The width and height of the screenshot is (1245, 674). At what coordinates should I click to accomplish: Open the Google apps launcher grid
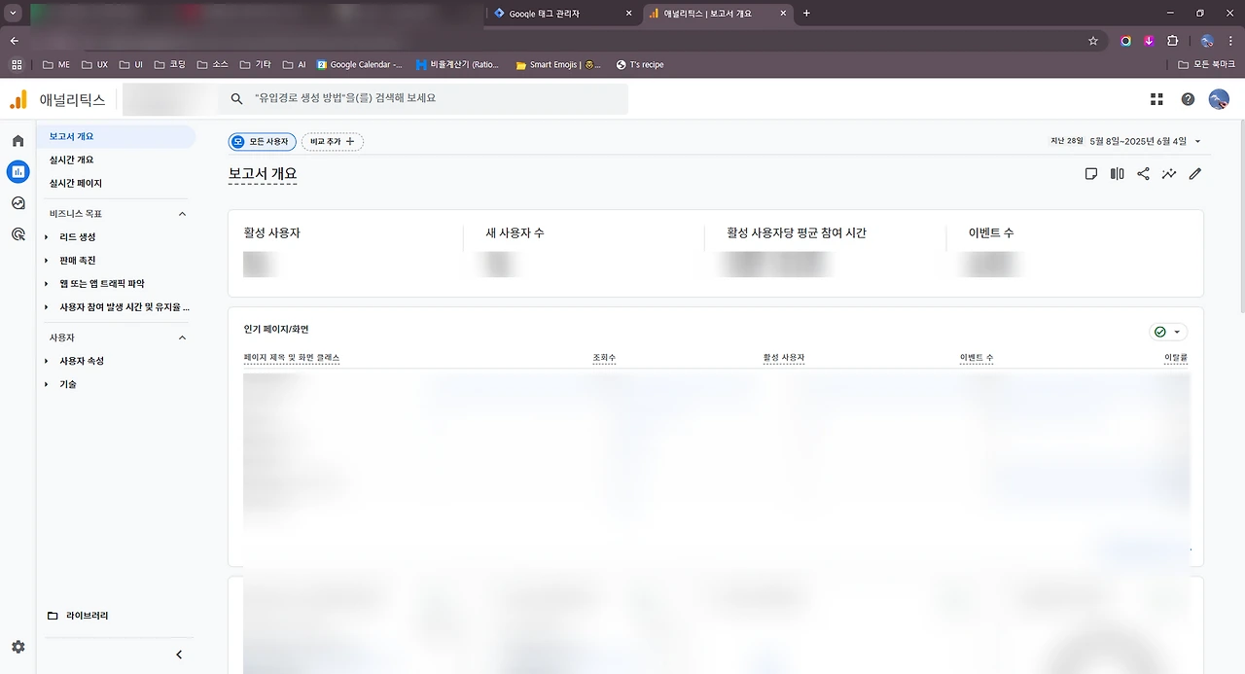click(x=1156, y=98)
